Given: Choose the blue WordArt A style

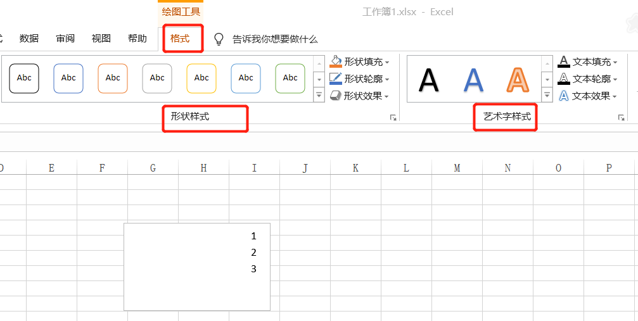Looking at the screenshot, I should [473, 80].
